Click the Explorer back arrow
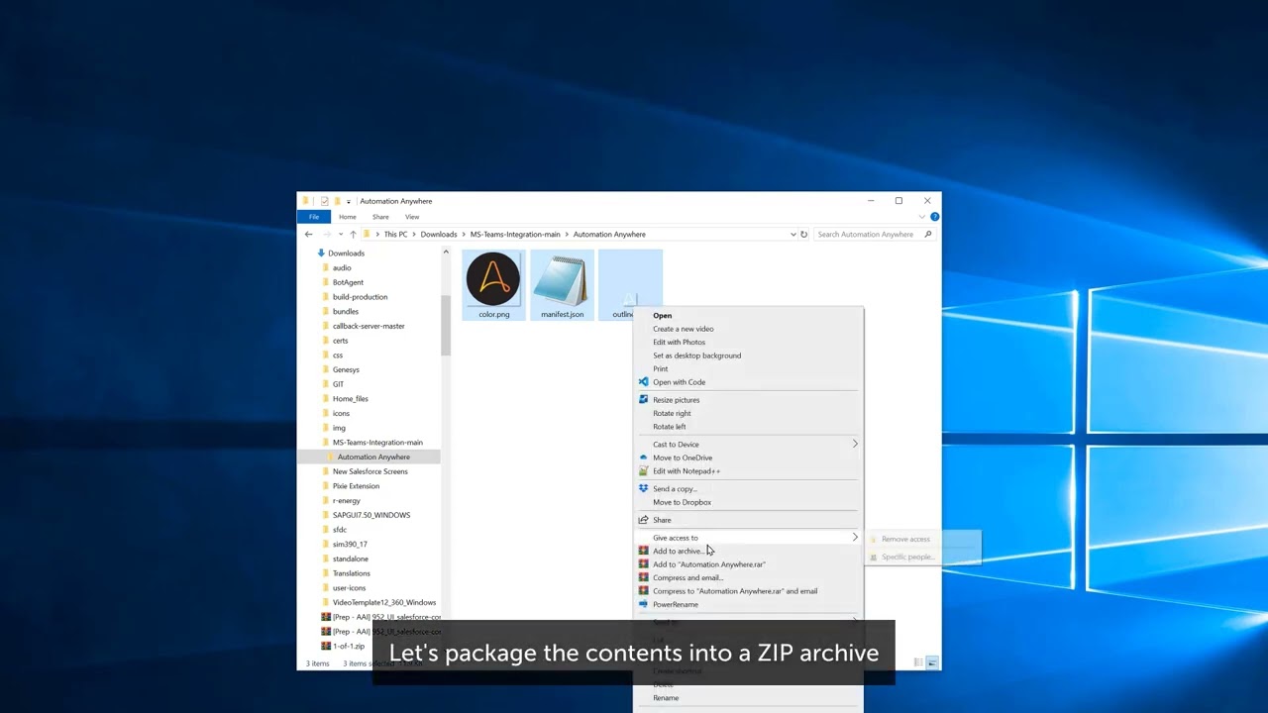 pos(308,235)
